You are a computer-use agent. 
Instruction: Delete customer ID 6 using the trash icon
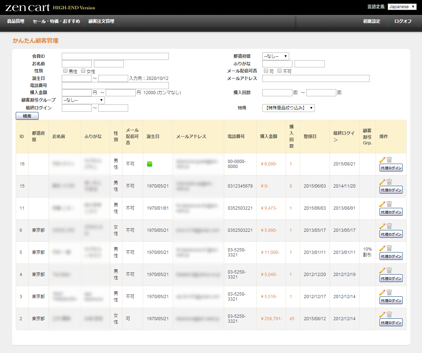coord(389,226)
